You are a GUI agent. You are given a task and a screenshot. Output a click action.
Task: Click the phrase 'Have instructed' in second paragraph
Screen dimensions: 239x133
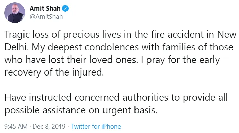point(38,97)
